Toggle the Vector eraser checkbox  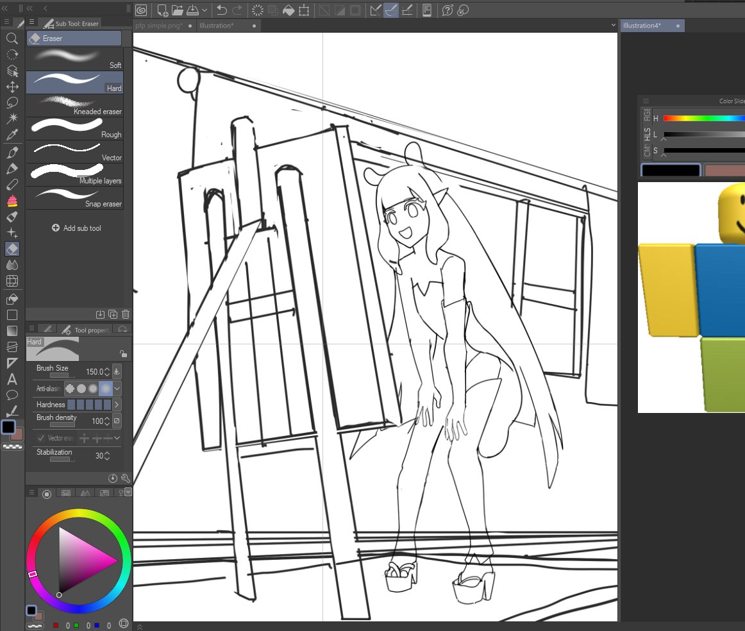click(x=41, y=437)
